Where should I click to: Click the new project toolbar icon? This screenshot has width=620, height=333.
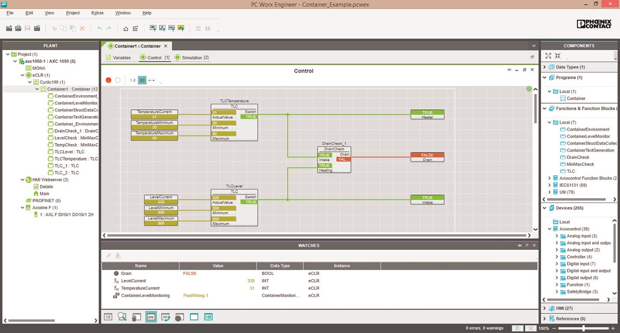click(9, 28)
